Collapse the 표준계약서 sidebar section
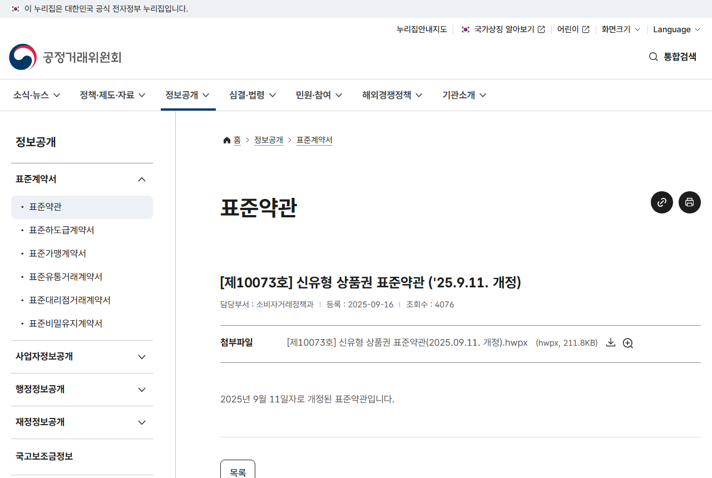Image resolution: width=712 pixels, height=478 pixels. coord(82,179)
